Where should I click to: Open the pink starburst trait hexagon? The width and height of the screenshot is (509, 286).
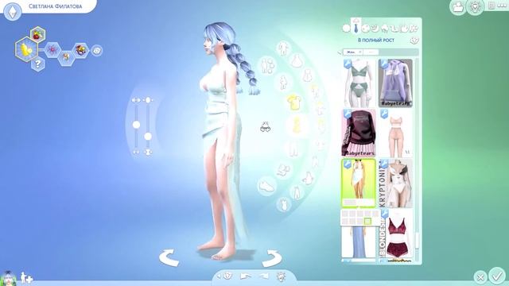tap(52, 50)
